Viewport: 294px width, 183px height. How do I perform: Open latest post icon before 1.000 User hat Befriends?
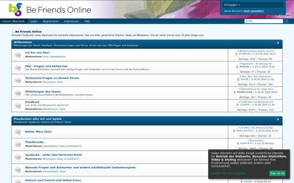click(x=239, y=102)
